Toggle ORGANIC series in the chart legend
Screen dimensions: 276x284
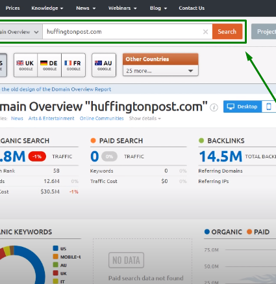point(223,232)
